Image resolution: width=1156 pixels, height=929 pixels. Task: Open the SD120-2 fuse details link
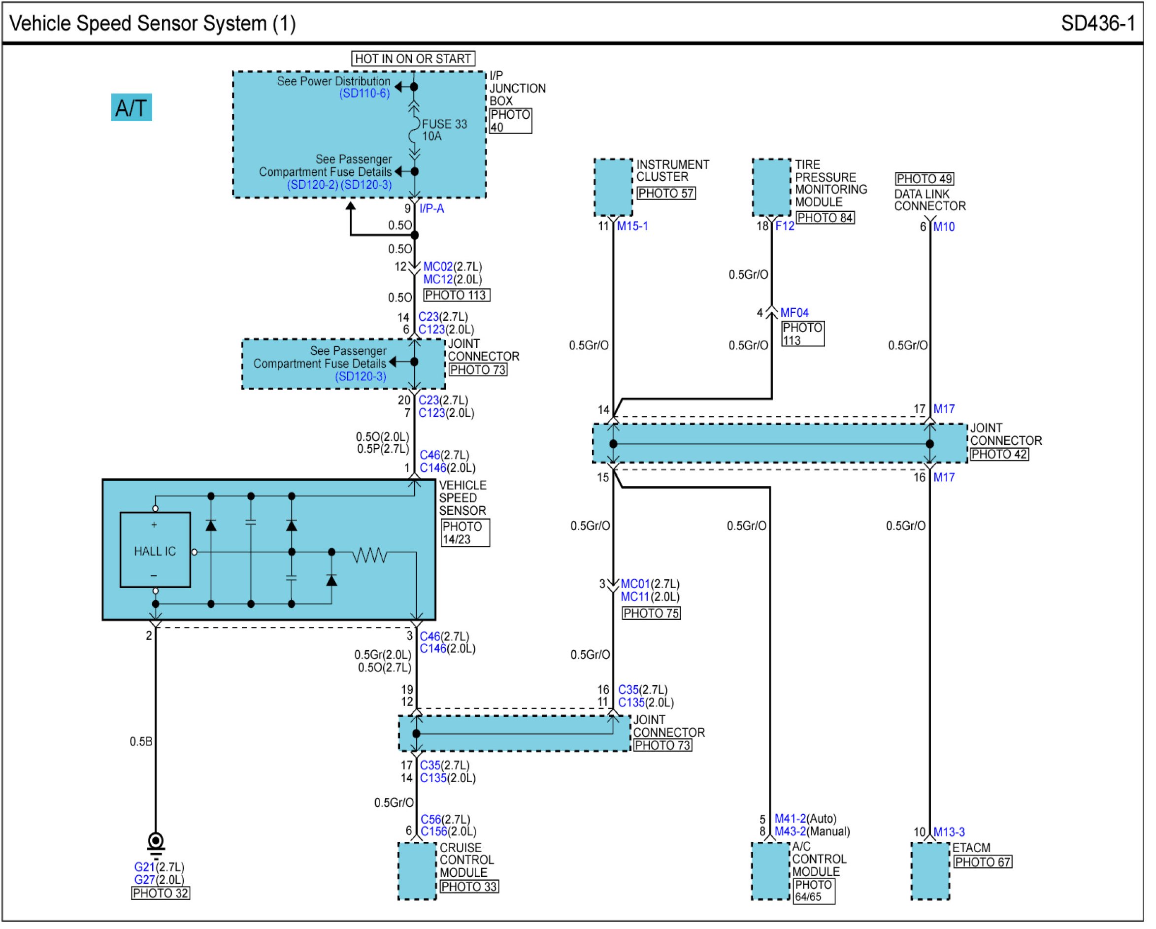tap(314, 185)
